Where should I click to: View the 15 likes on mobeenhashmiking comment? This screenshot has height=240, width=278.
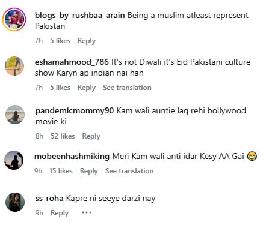[61, 171]
